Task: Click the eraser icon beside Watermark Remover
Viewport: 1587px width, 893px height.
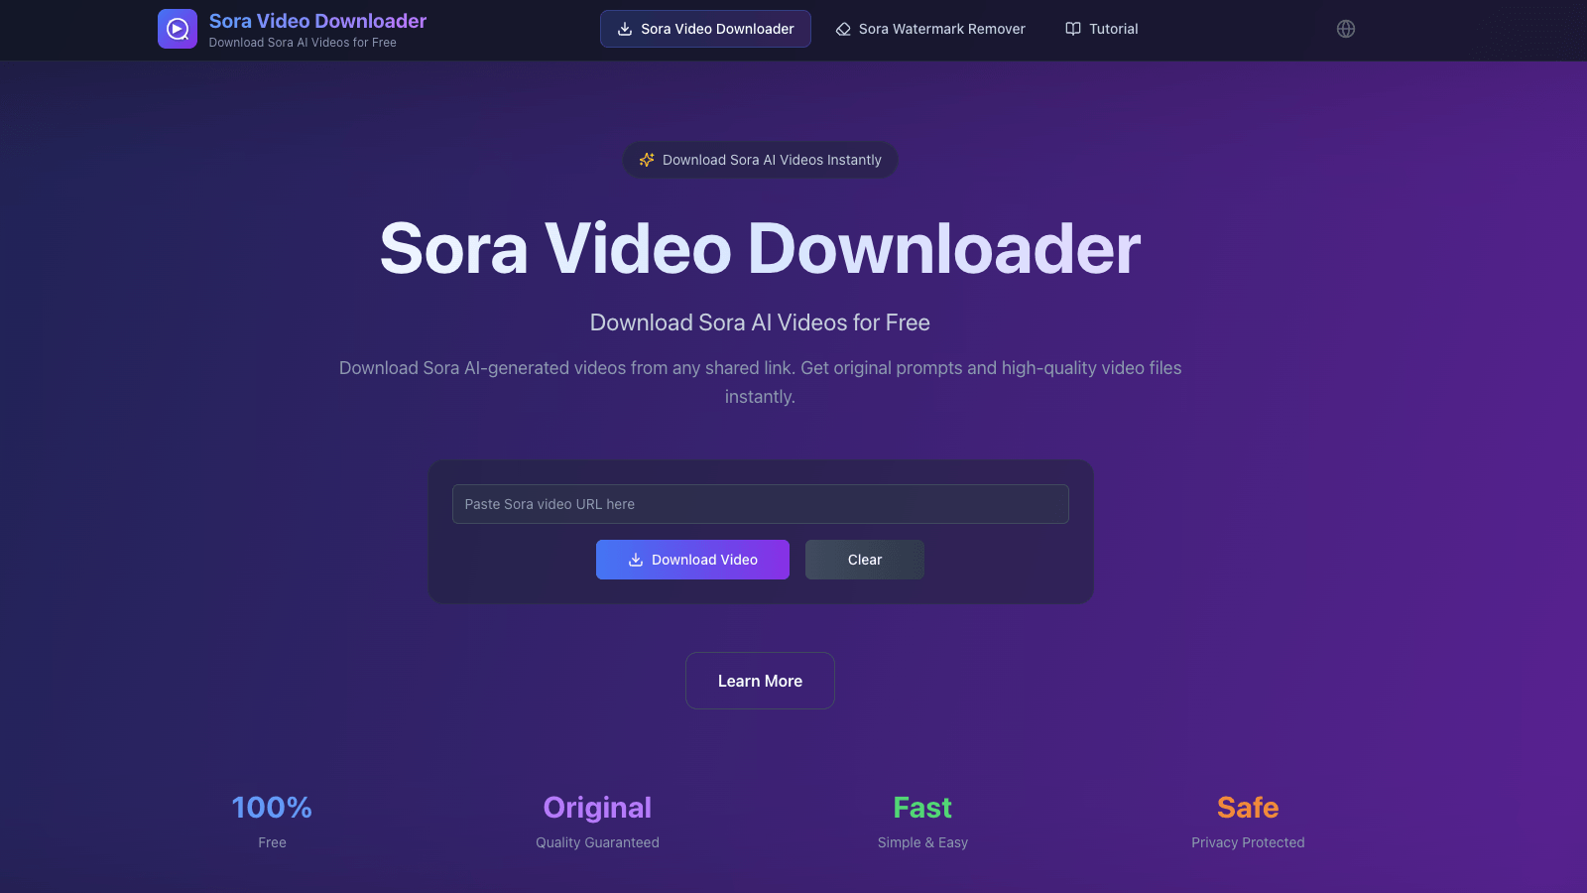Action: coord(843,29)
